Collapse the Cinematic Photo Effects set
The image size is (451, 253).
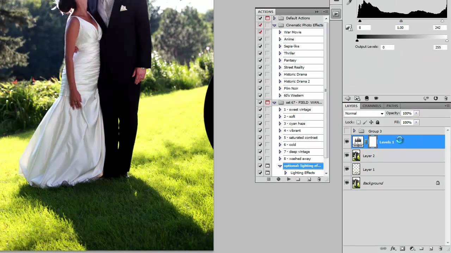tap(274, 25)
